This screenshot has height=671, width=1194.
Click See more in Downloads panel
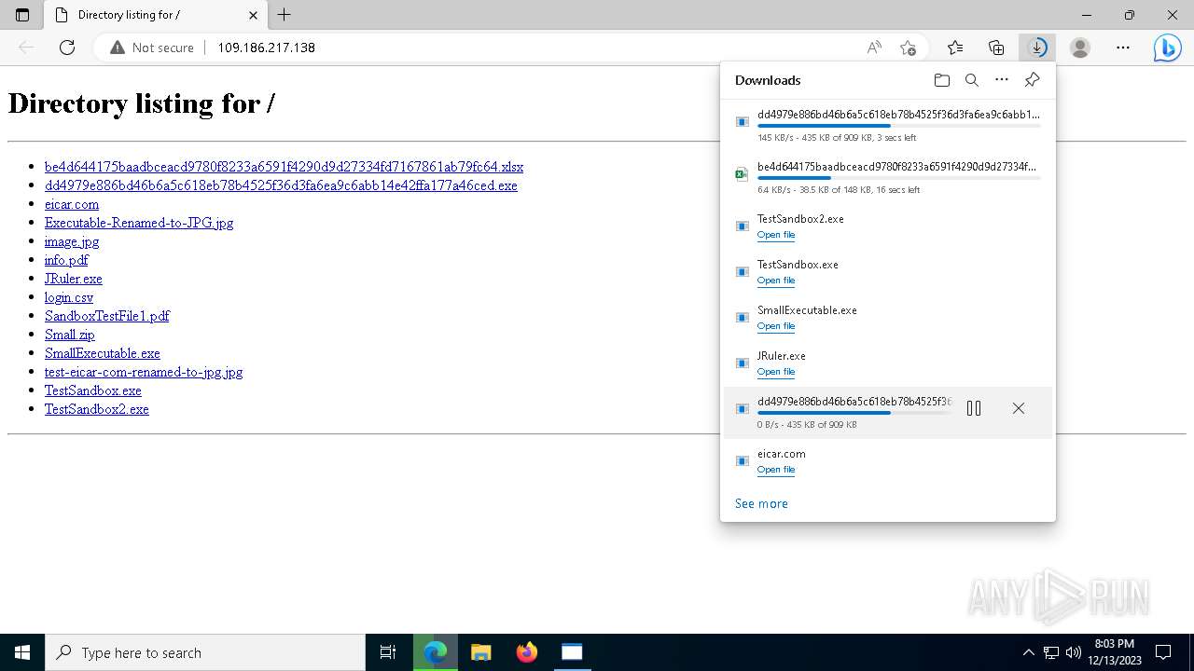click(x=761, y=503)
